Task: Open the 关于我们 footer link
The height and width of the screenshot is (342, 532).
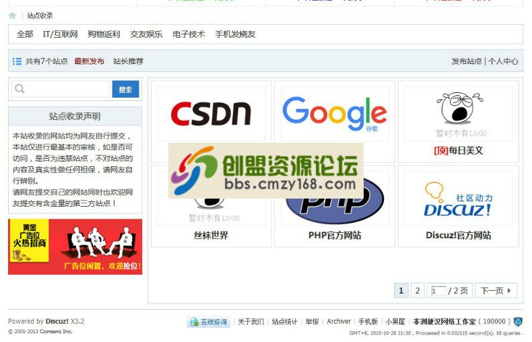Action: pos(251,321)
